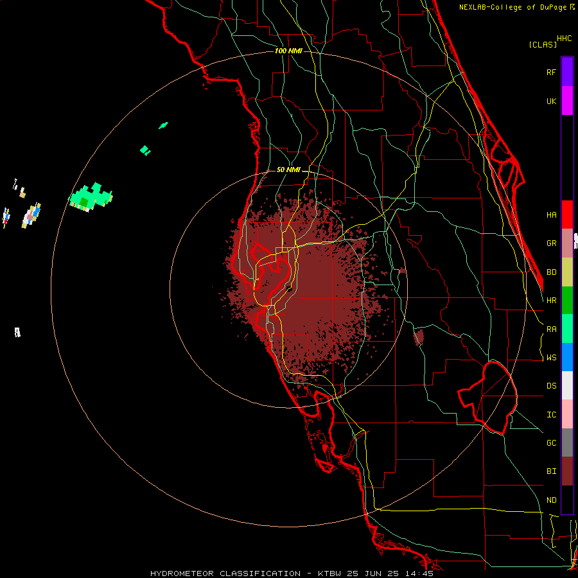The image size is (578, 578).
Task: Click the red HA legend color swatch
Action: pos(567,215)
